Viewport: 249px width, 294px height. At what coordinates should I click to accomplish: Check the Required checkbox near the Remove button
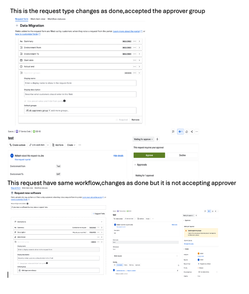click(x=117, y=119)
